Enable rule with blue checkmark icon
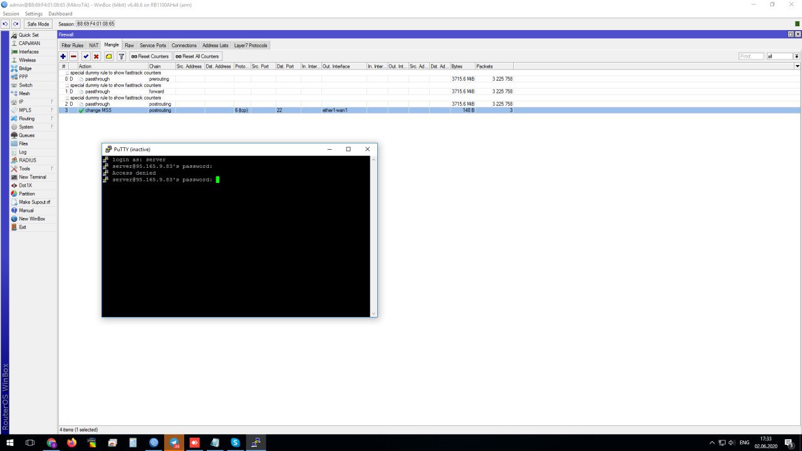 [x=86, y=56]
